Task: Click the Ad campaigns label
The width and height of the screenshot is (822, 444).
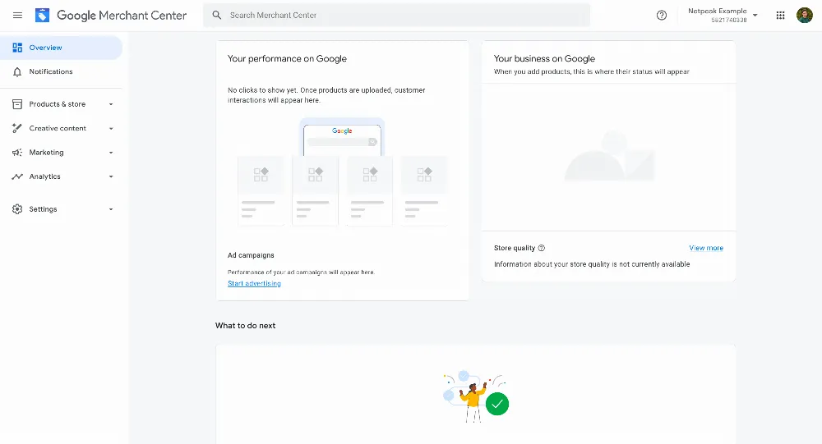Action: [x=251, y=255]
